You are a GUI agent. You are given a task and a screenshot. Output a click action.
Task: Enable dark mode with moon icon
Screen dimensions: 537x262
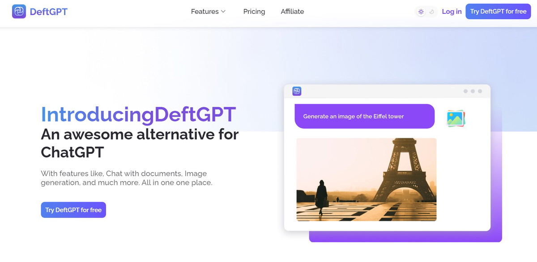pos(432,12)
